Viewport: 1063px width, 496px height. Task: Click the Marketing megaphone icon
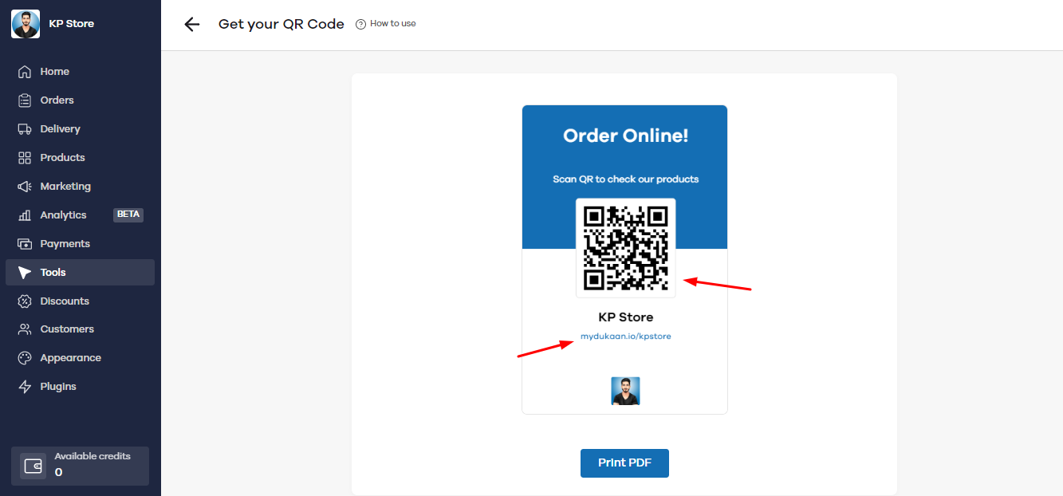[x=25, y=187]
